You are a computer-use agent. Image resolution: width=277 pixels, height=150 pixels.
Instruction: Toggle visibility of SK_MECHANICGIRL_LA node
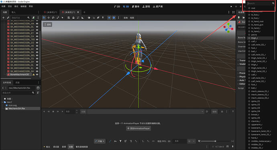point(37,30)
